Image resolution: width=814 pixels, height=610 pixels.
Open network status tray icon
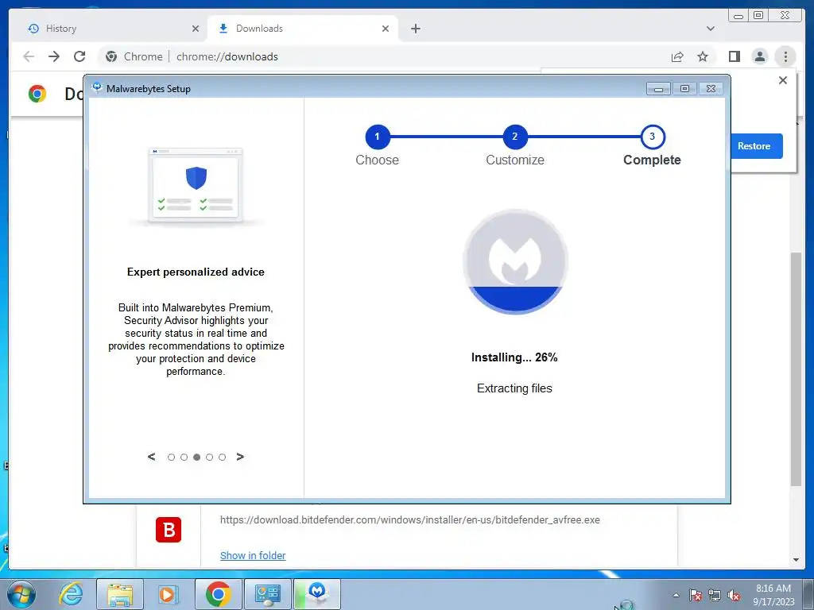(x=715, y=595)
